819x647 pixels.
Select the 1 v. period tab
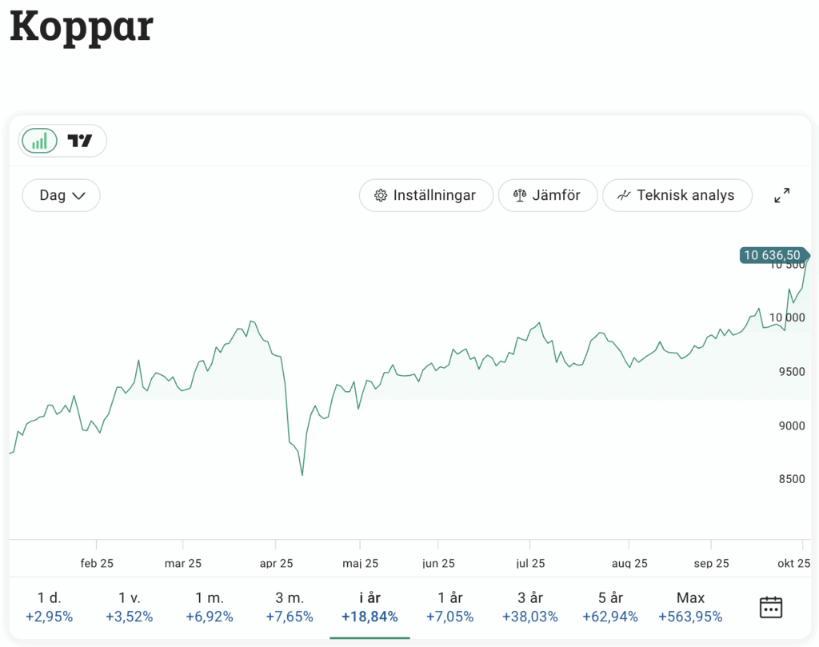click(129, 607)
